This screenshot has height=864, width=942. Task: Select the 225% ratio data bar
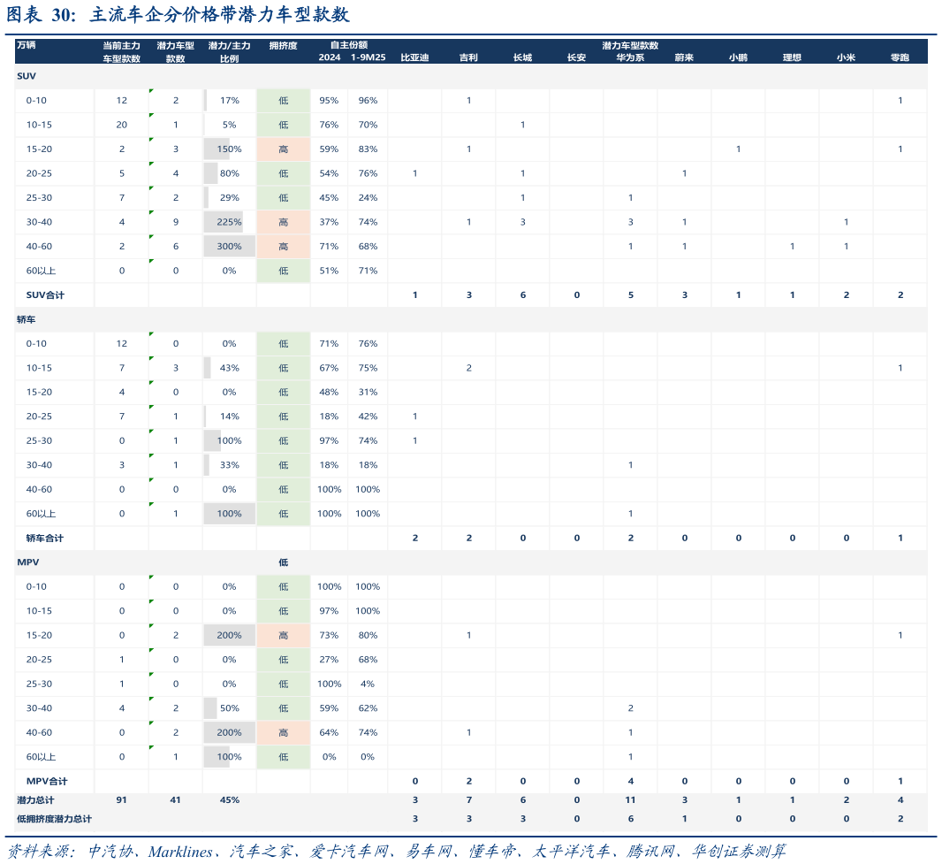pyautogui.click(x=229, y=222)
